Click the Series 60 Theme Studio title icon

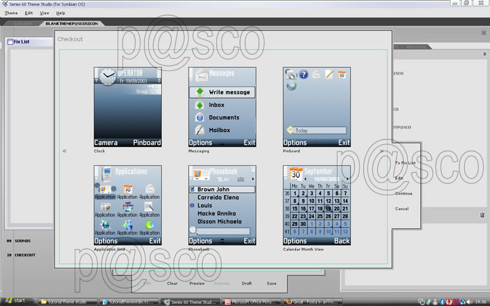(5, 4)
